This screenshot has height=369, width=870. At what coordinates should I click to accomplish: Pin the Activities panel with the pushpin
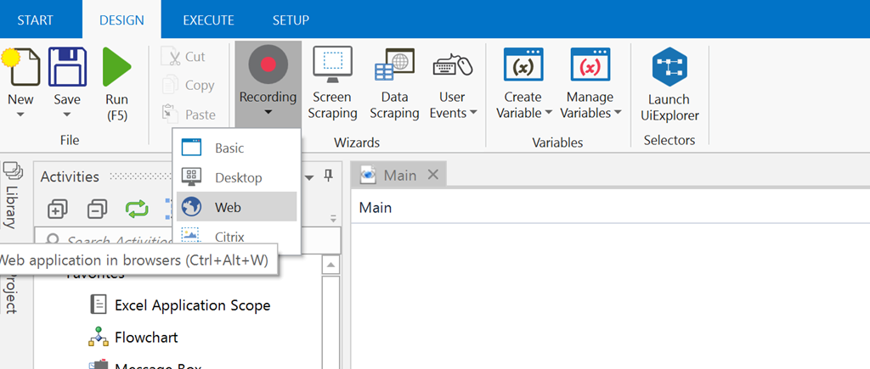point(328,176)
